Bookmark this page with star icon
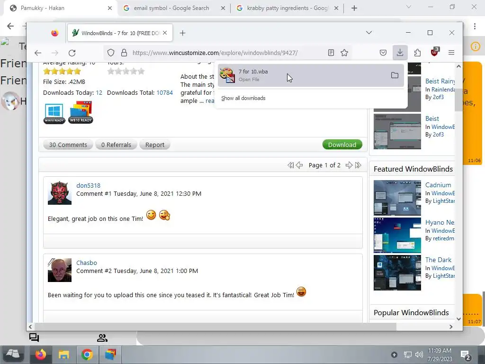The image size is (485, 364). pos(344,53)
